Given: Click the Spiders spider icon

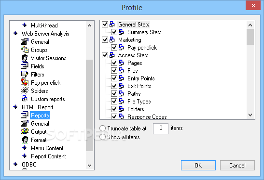Looking at the screenshot, I should (25, 90).
